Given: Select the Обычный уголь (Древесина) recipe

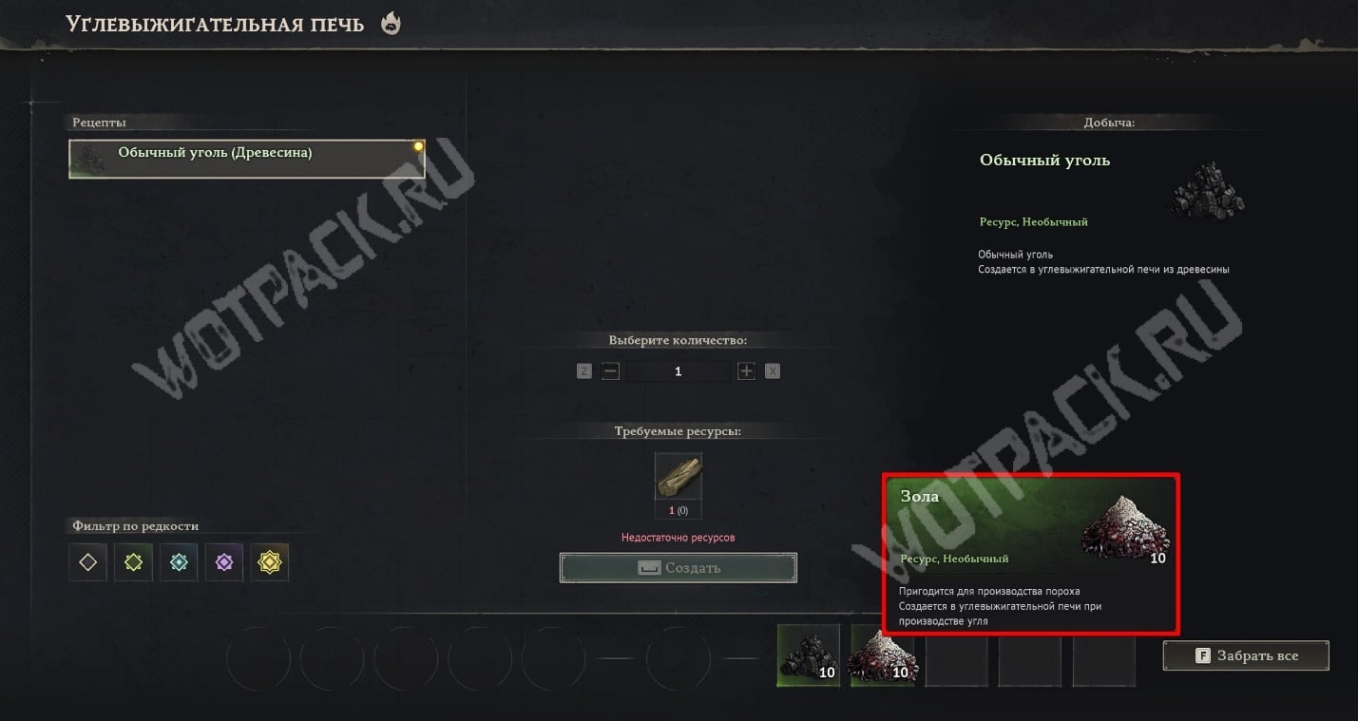Looking at the screenshot, I should click(246, 159).
